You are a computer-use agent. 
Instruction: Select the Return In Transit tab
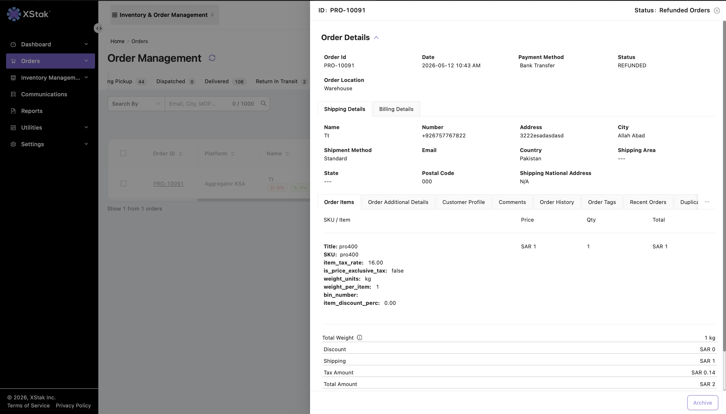(x=281, y=81)
